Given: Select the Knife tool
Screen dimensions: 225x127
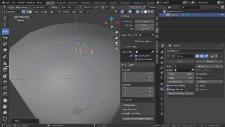Looking at the screenshot, I should pos(5,94).
